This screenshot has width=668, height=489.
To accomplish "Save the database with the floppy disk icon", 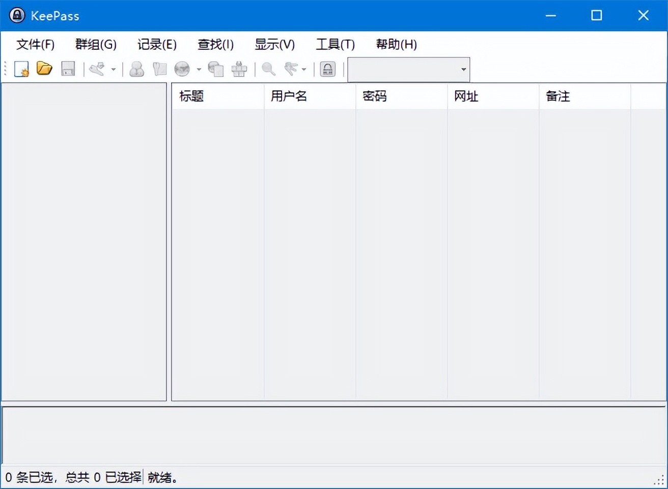I will pyautogui.click(x=68, y=69).
